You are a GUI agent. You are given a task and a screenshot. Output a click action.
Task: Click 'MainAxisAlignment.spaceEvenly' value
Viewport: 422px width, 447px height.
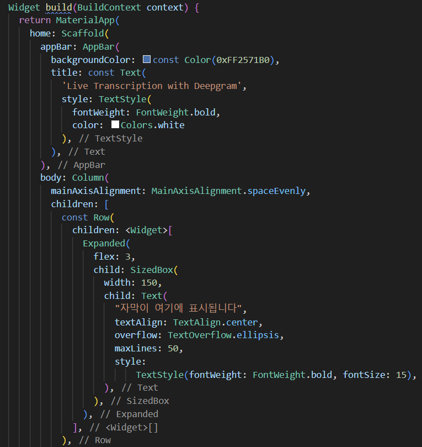pos(228,191)
